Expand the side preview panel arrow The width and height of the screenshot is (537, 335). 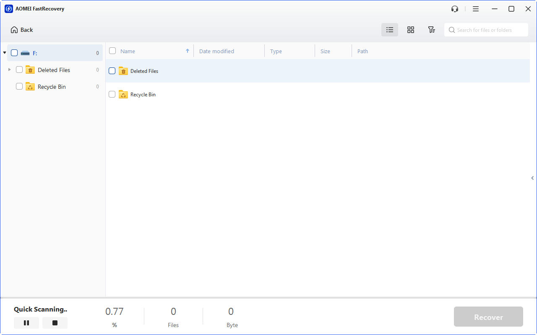pos(533,178)
